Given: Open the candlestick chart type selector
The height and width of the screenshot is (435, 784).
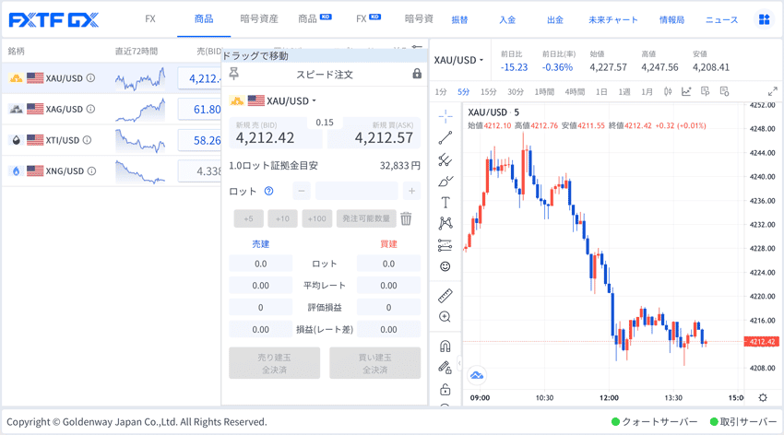Looking at the screenshot, I should point(668,91).
